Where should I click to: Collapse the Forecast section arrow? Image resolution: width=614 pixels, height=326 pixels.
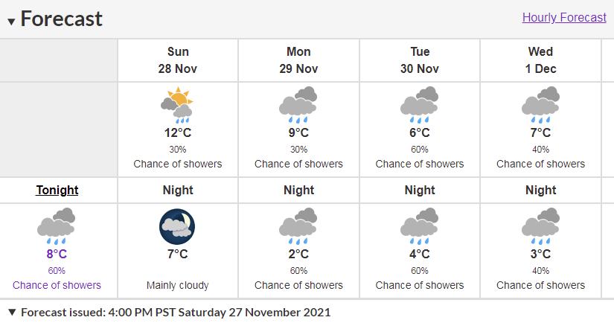click(11, 21)
